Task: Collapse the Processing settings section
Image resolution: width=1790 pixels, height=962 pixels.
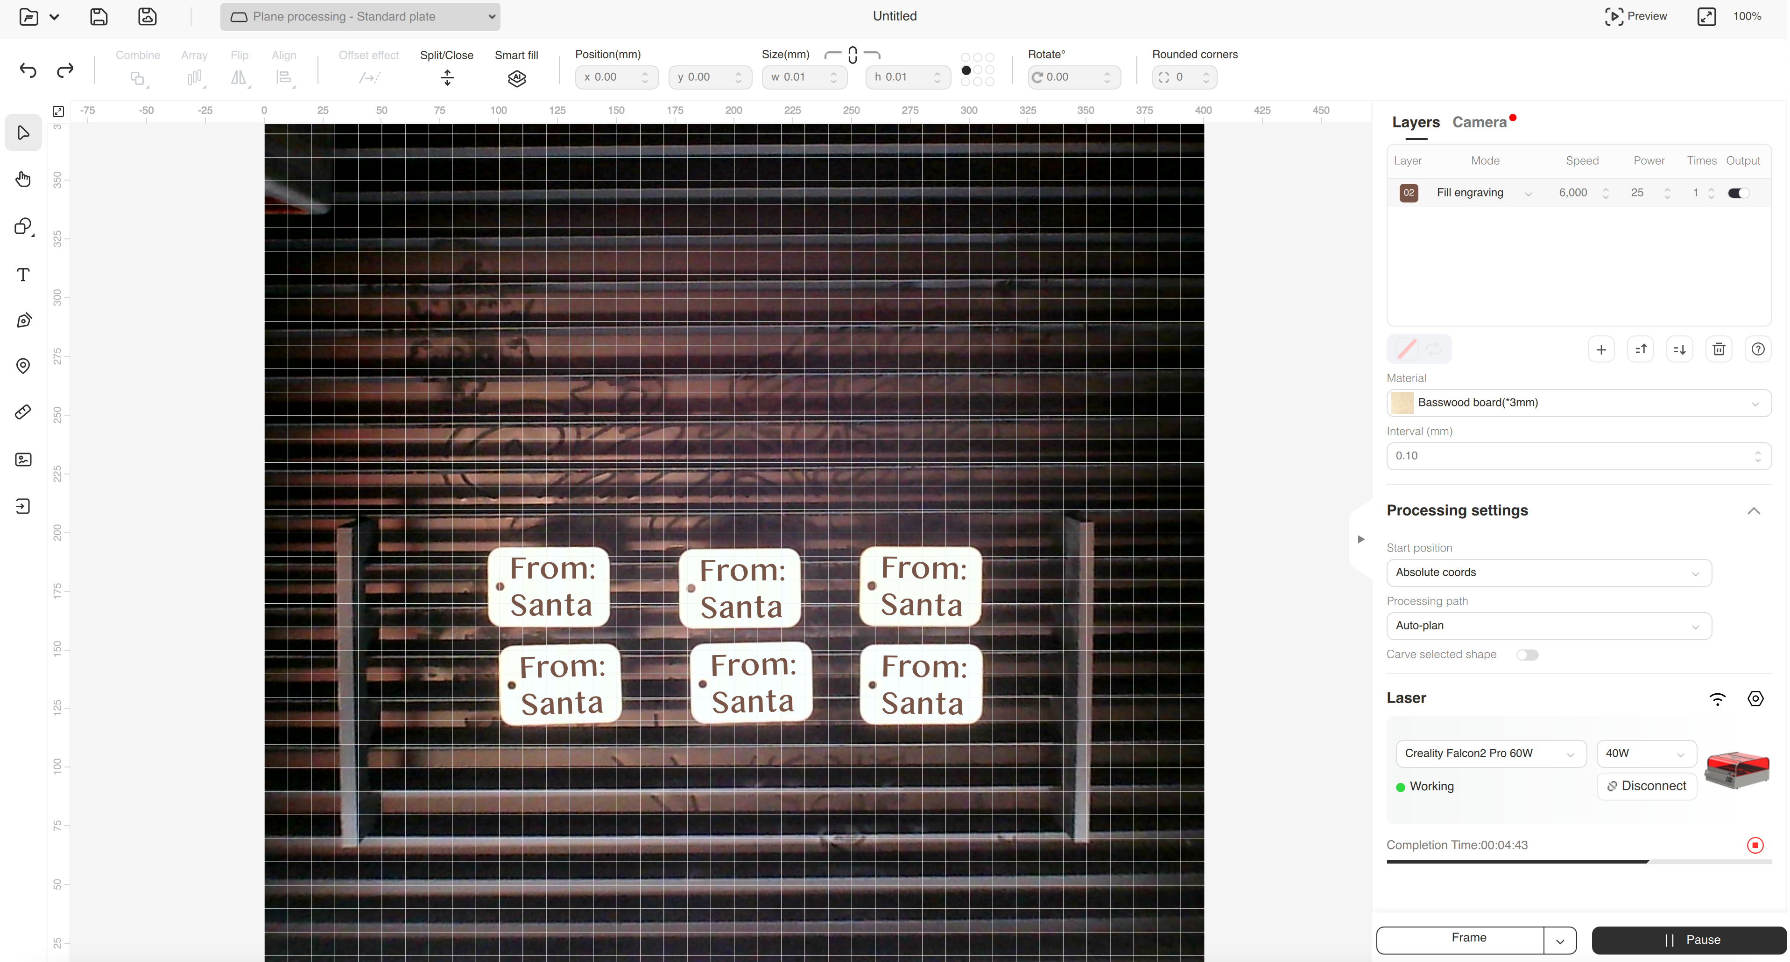Action: coord(1753,510)
